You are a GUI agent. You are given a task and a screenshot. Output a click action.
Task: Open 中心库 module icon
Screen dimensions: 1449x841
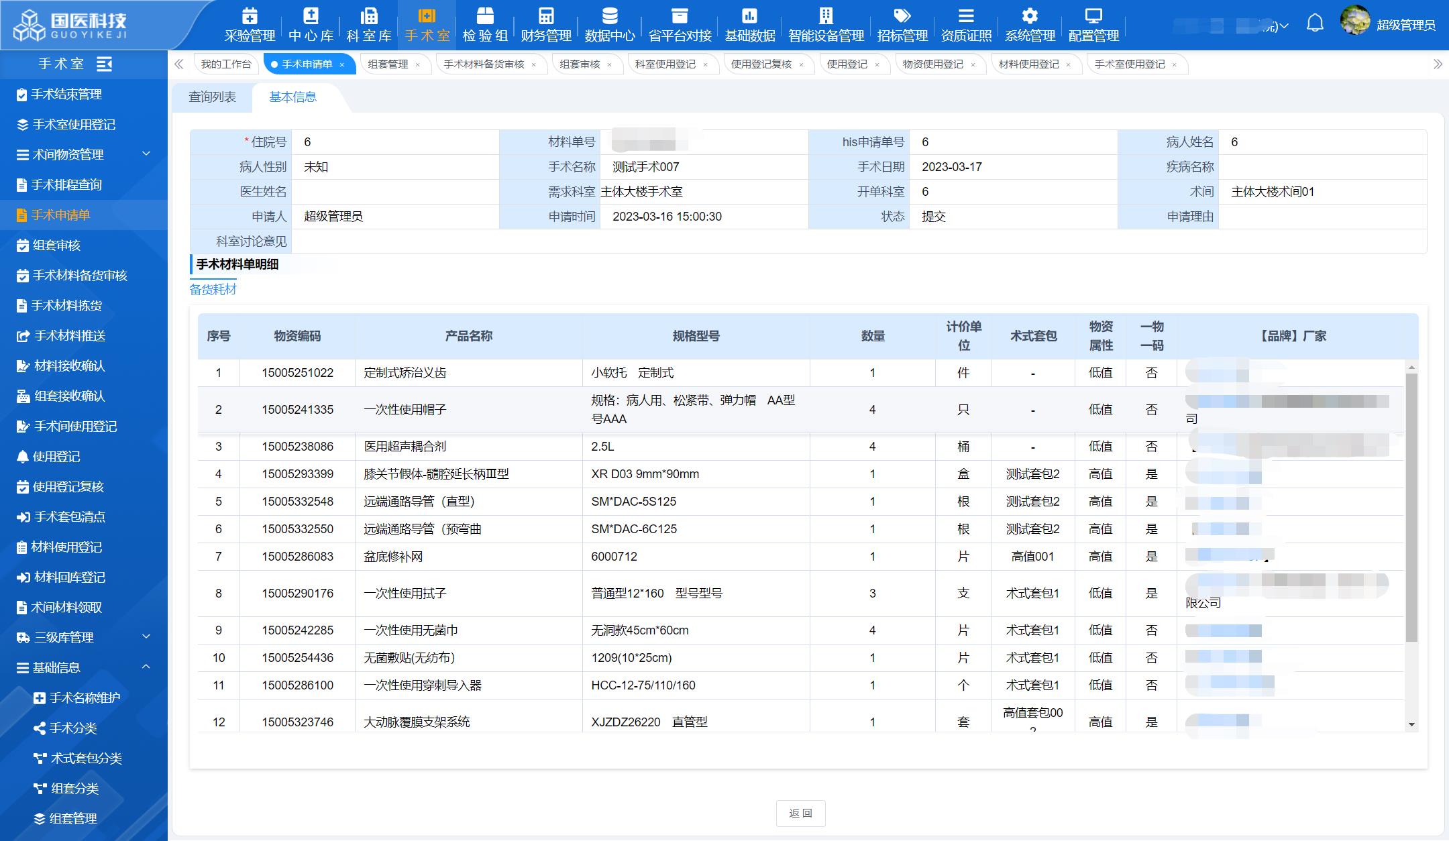311,16
